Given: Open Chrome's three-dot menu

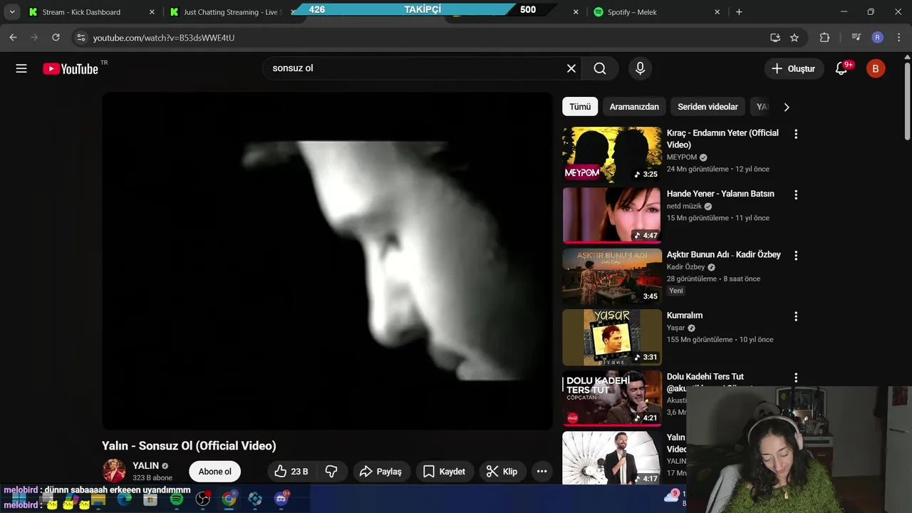Looking at the screenshot, I should tap(899, 37).
